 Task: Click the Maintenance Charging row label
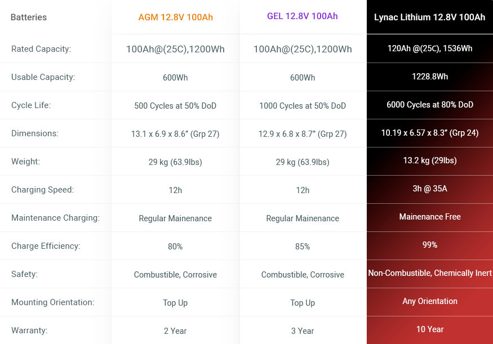(55, 218)
